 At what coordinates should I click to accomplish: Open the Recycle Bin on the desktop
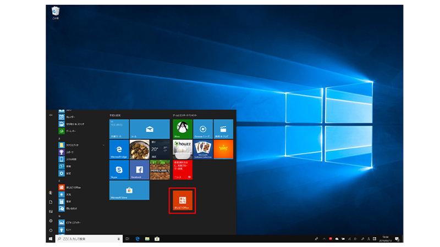[56, 13]
